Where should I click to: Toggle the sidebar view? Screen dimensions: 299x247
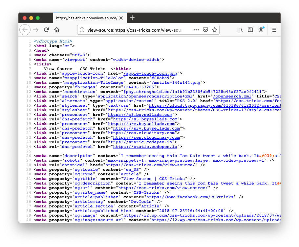coord(250,30)
